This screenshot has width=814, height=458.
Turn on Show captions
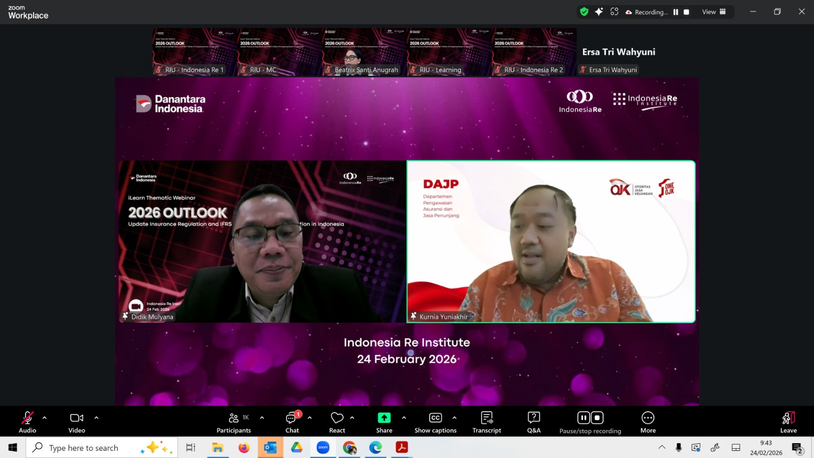[435, 422]
